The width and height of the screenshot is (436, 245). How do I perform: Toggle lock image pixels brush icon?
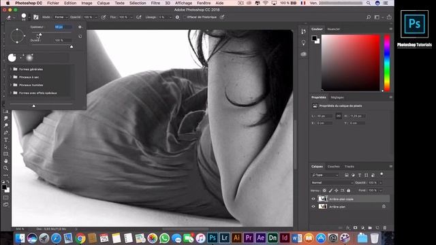[x=330, y=191]
